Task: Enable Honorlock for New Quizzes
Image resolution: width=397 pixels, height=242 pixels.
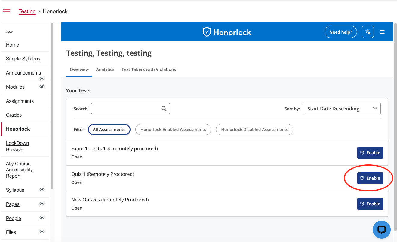Action: [x=370, y=204]
